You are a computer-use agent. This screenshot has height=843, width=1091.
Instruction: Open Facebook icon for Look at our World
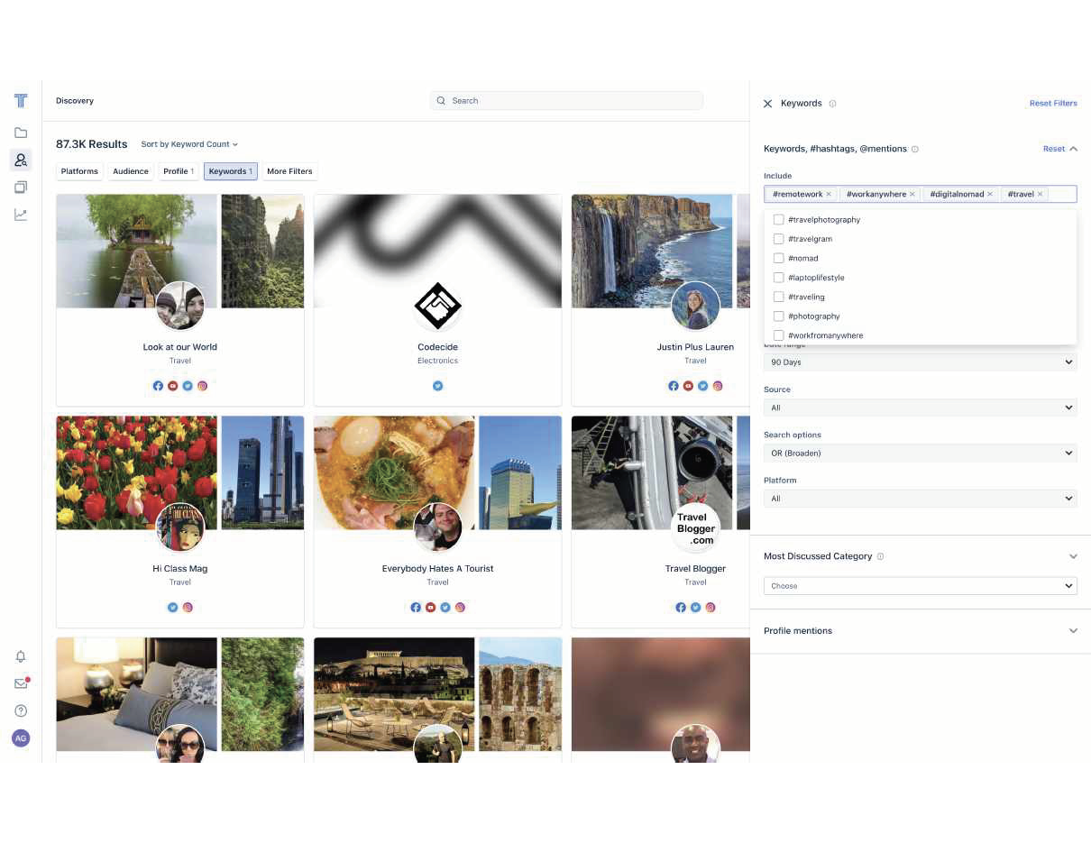[158, 386]
